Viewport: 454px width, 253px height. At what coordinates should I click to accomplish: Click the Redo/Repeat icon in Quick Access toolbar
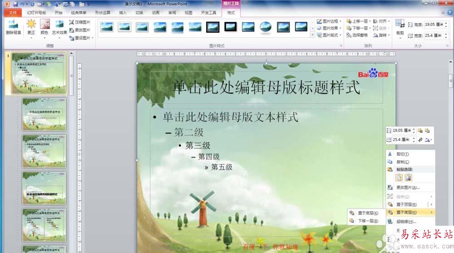[32, 5]
